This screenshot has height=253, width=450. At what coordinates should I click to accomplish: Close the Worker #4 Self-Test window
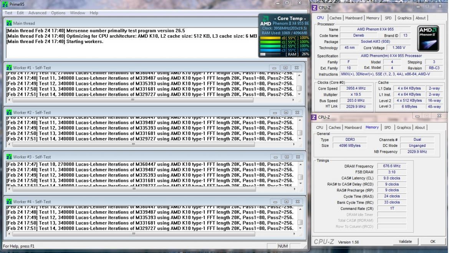298,201
